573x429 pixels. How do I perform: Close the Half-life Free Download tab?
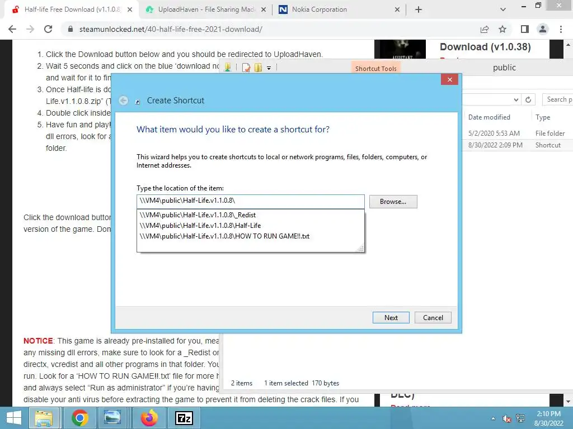(130, 10)
